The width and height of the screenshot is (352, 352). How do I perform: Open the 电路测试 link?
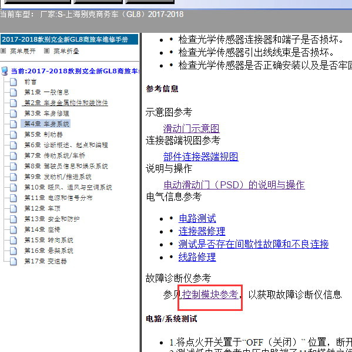197,218
